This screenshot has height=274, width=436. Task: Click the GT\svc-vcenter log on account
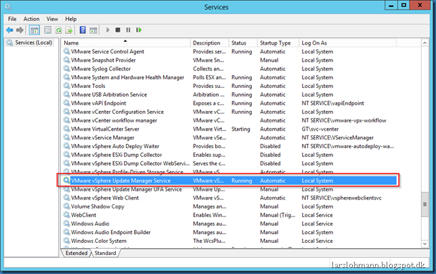320,129
